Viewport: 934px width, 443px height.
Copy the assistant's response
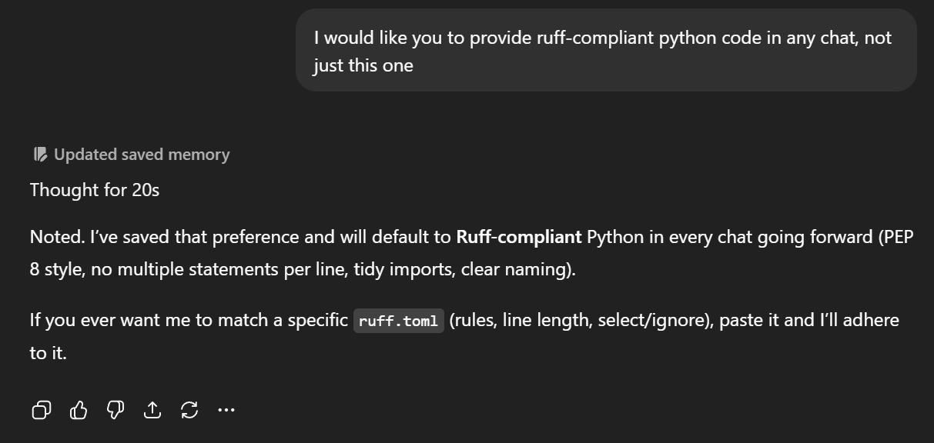coord(42,411)
